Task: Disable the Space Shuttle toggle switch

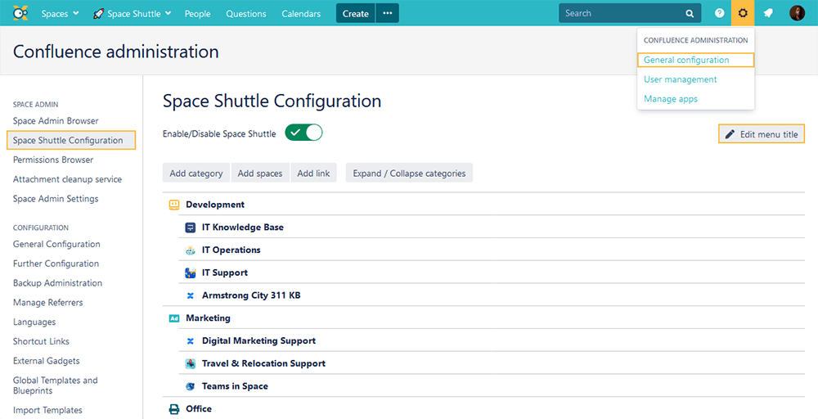Action: 303,133
